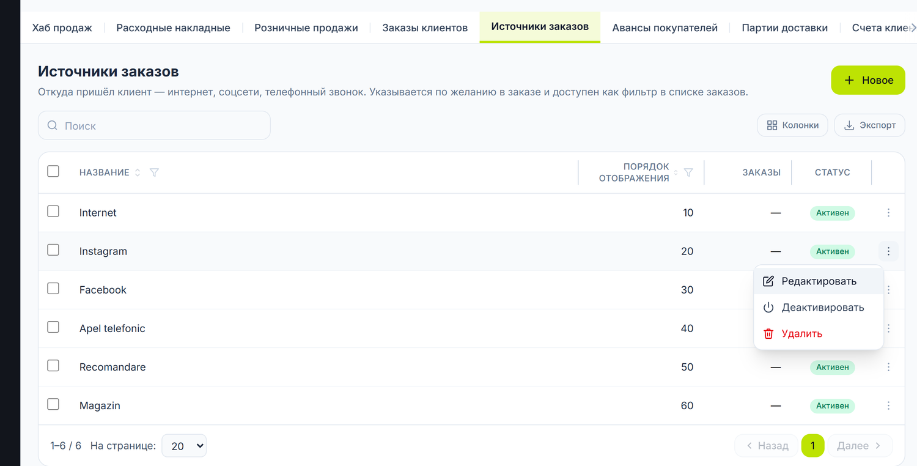Select the Источники заказов tab
The width and height of the screenshot is (917, 466).
540,27
